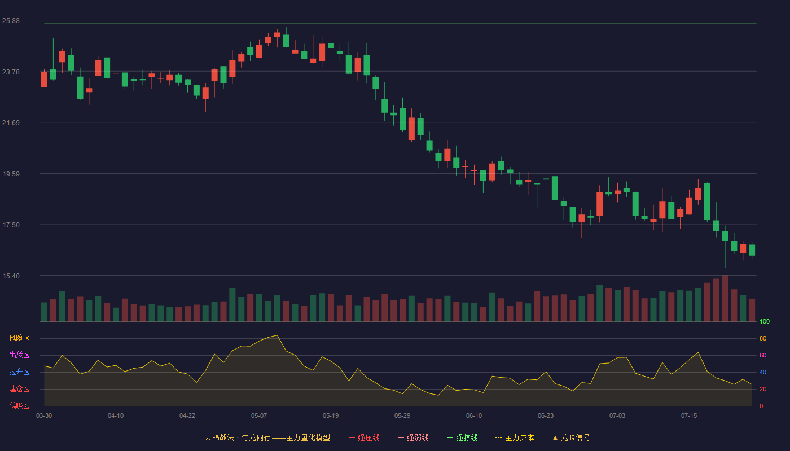Viewport: 790px width, 451px height.
Task: Click the 建仓区 indicator zone label
Action: (x=19, y=389)
